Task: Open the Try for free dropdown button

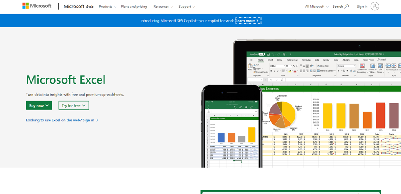Action: 74,106
